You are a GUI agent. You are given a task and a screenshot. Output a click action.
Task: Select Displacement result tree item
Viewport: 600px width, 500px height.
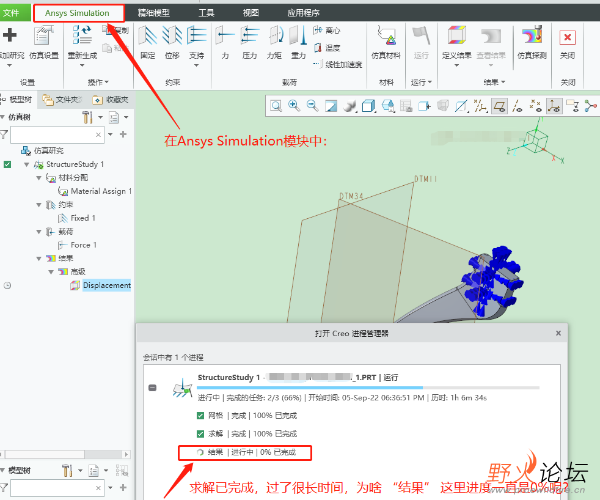tap(101, 285)
